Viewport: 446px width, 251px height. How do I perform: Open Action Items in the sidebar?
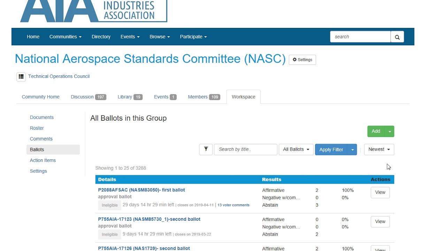point(43,160)
